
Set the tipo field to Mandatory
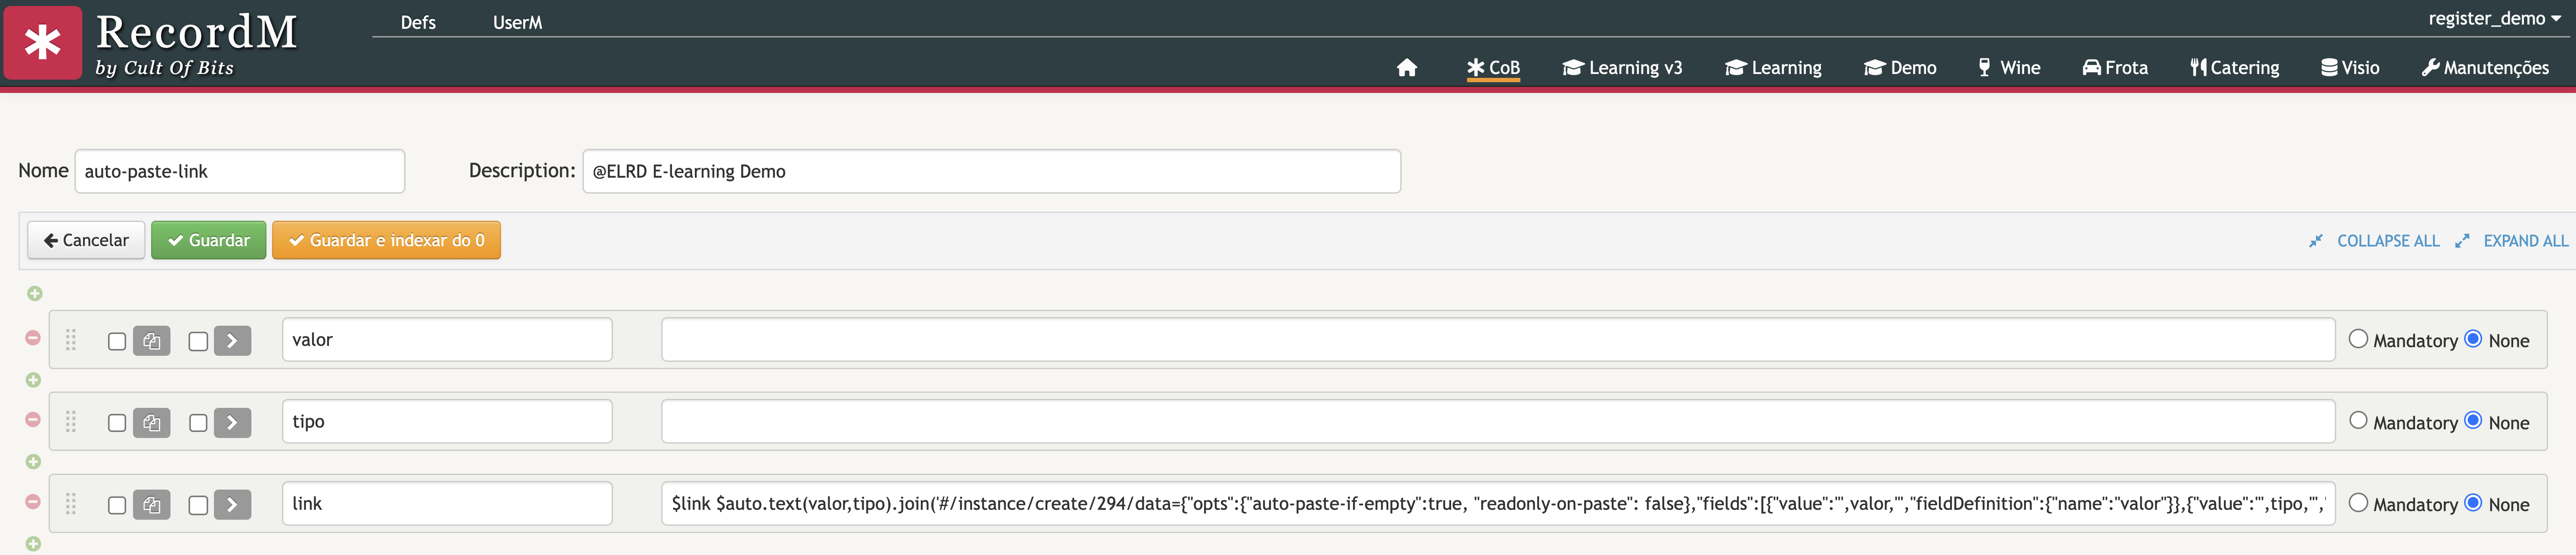point(2358,421)
